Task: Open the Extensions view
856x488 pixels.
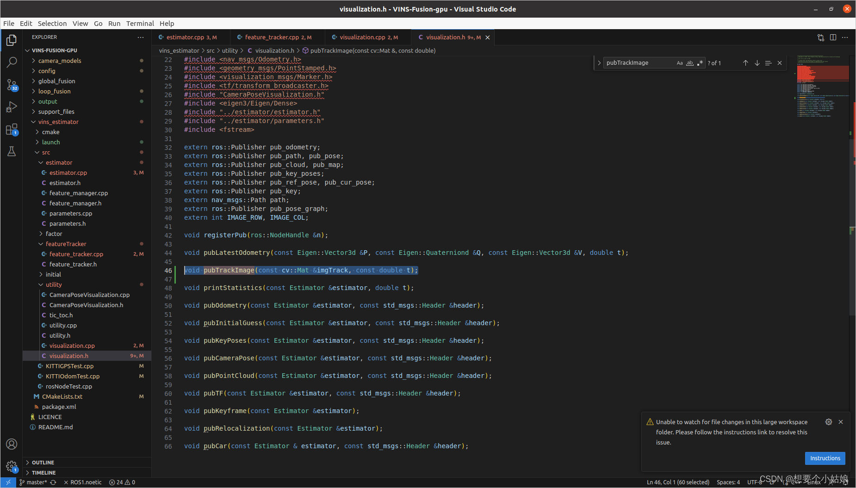Action: (x=12, y=129)
